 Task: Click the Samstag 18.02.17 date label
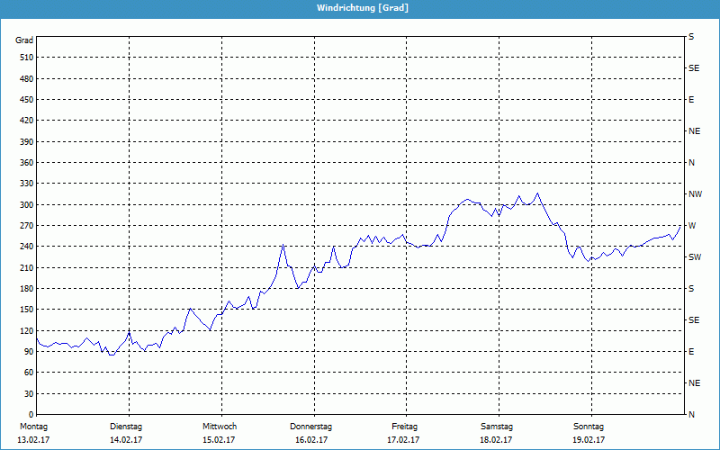click(x=497, y=433)
